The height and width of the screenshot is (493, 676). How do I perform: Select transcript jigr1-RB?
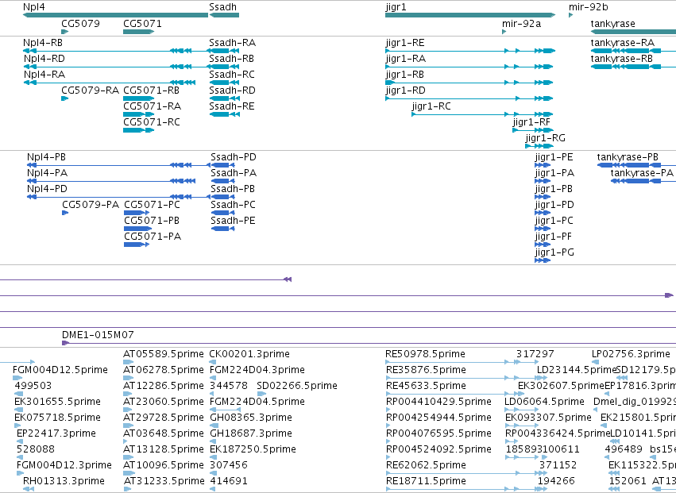469,83
